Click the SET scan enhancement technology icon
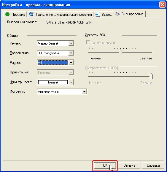The image size is (167, 172). click(x=31, y=14)
